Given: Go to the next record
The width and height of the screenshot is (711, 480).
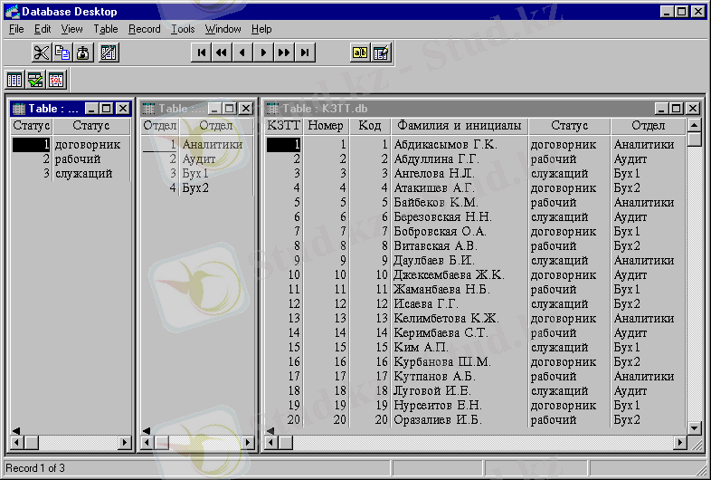Looking at the screenshot, I should pos(263,53).
